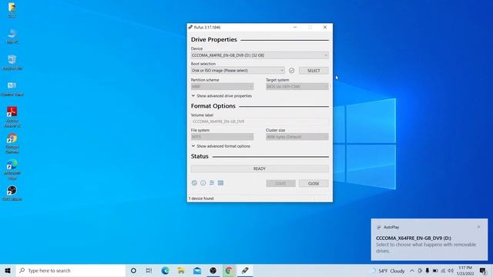This screenshot has height=277, width=493.
Task: Open Rufus application settings icon
Action: (x=212, y=183)
